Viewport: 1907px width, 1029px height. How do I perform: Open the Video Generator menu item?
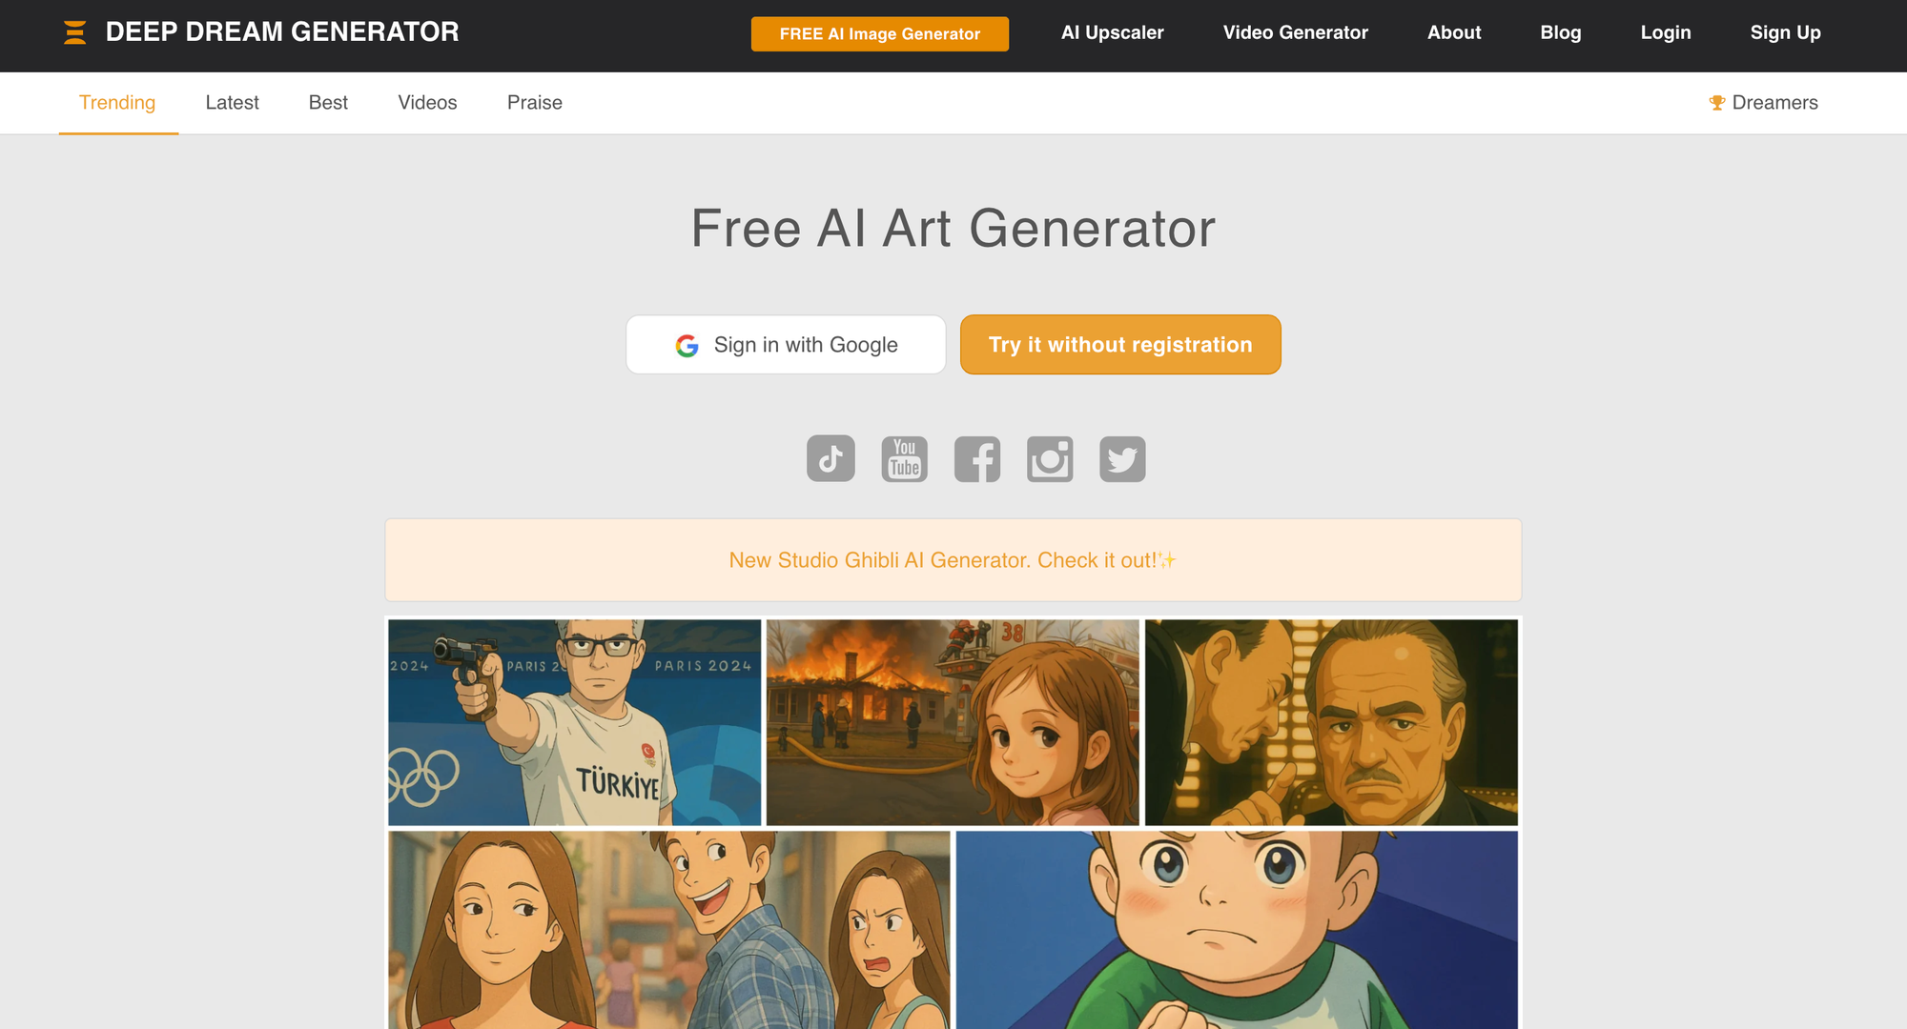pos(1296,32)
